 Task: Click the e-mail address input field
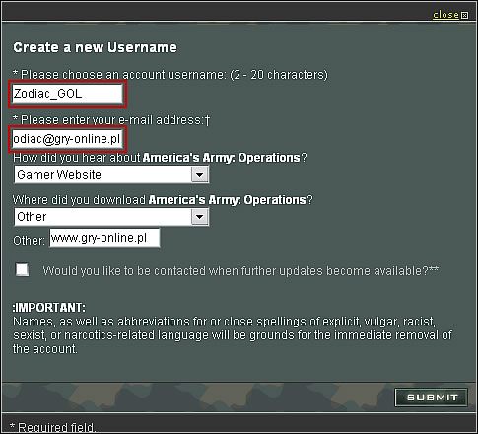(x=67, y=139)
